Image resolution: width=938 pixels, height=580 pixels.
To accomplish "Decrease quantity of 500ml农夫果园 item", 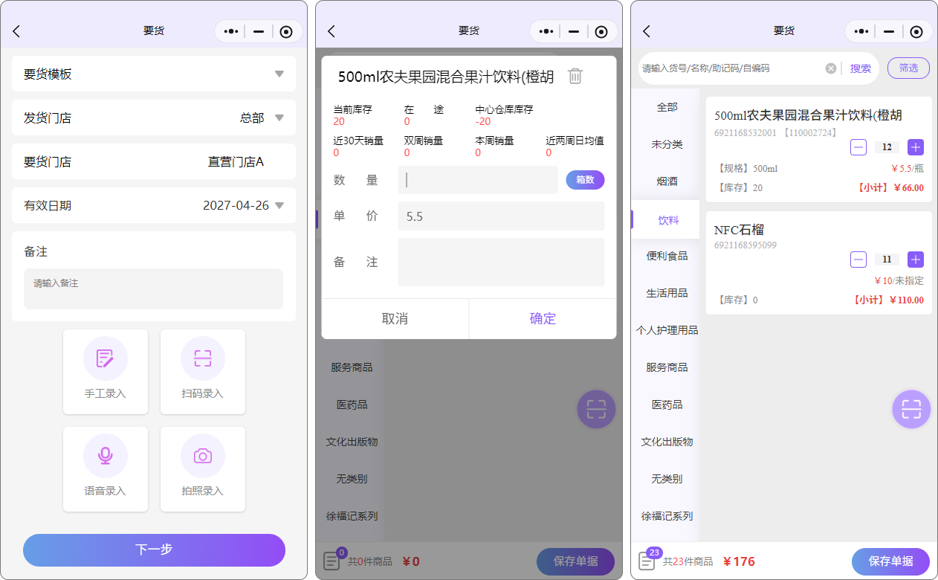I will pyautogui.click(x=858, y=147).
